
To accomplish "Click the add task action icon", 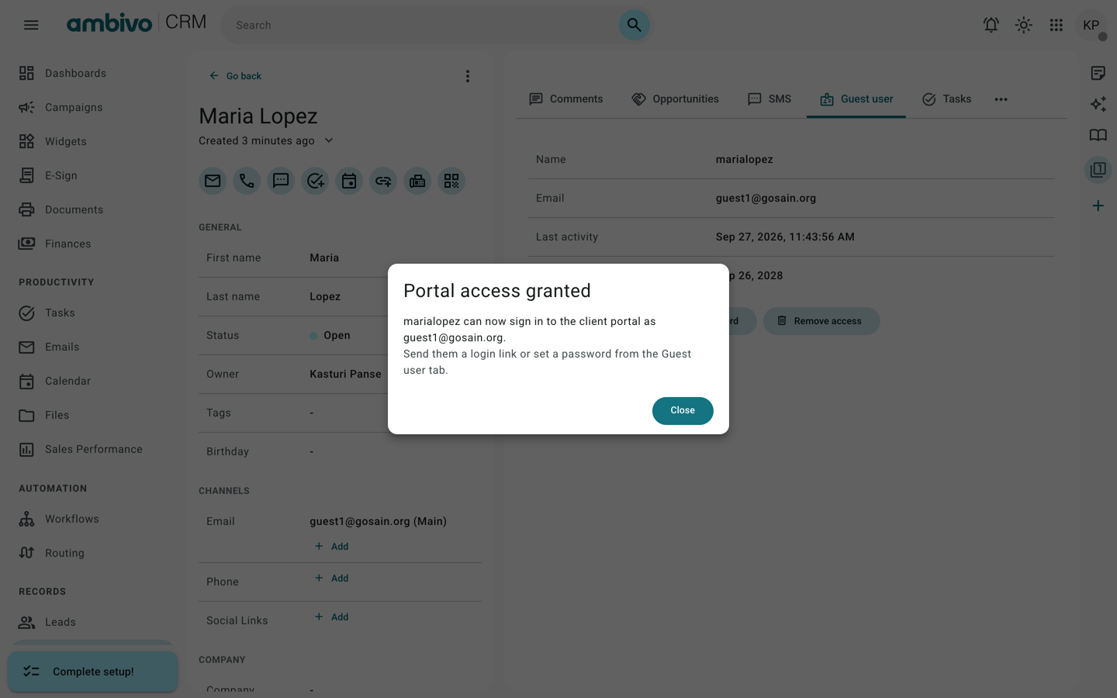I will 315,181.
